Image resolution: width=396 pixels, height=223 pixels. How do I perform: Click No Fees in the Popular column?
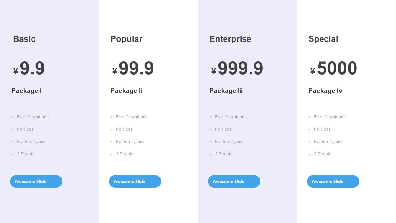(x=124, y=129)
